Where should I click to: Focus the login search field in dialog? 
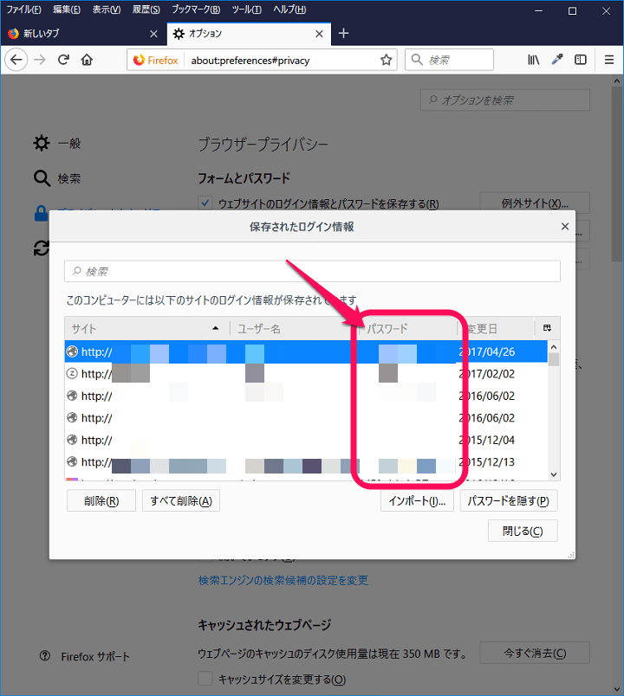(x=312, y=271)
